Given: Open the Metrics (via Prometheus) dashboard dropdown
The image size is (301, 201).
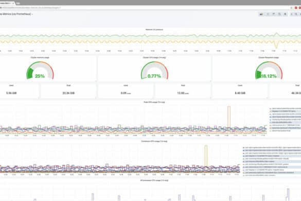Looking at the screenshot, I should [x=16, y=14].
